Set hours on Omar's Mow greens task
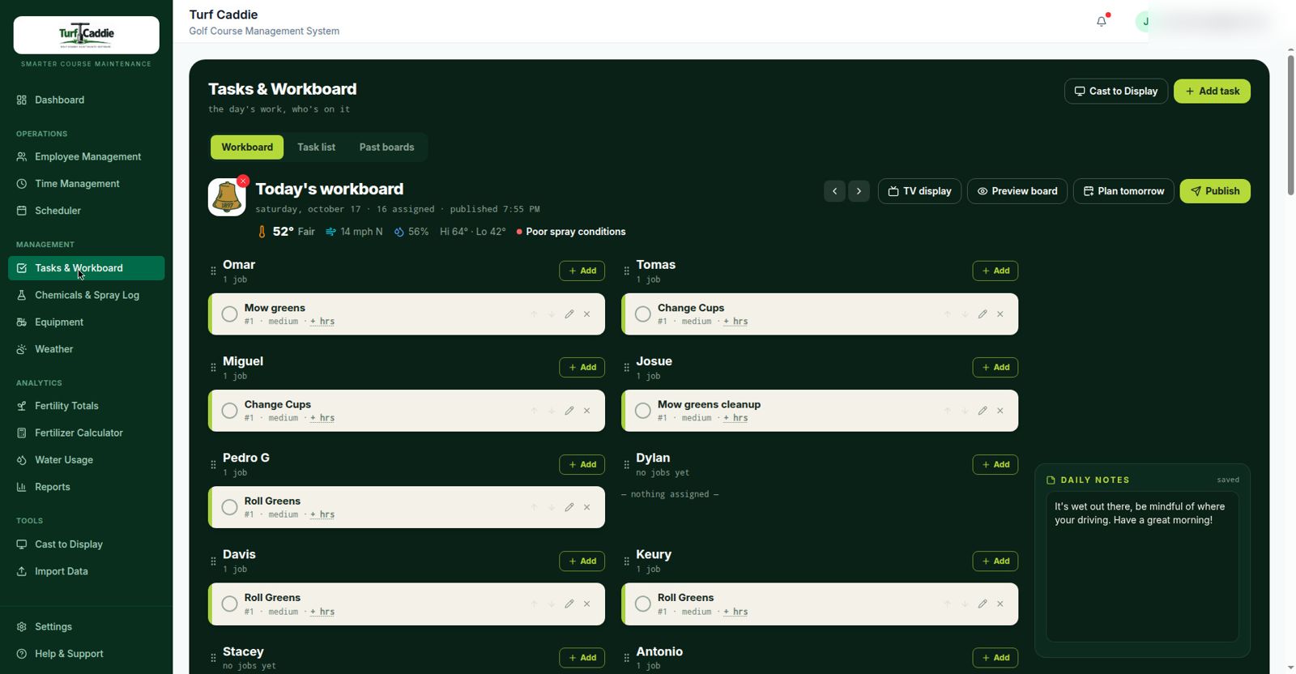This screenshot has height=674, width=1296. 322,322
